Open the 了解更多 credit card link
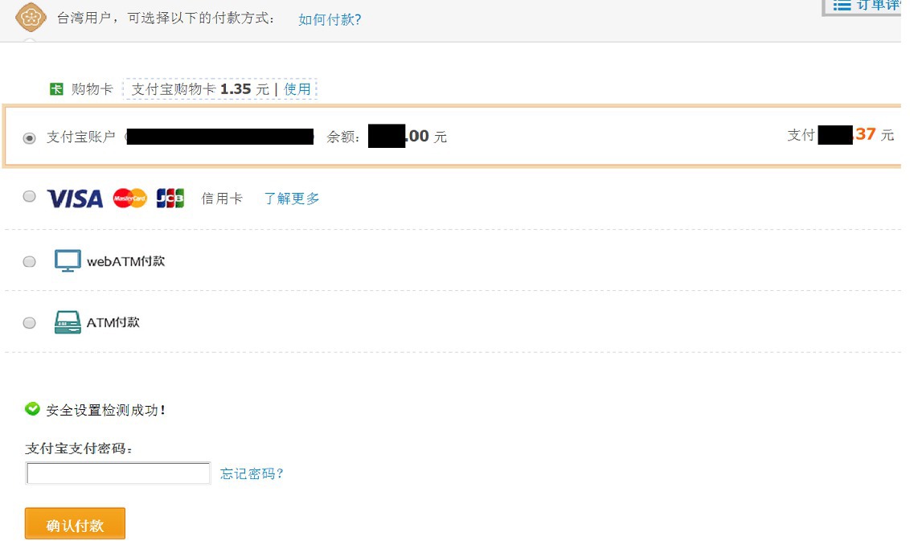 point(291,199)
